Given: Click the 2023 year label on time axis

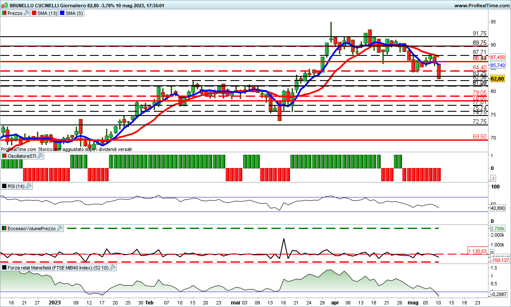Looking at the screenshot, I should [x=55, y=302].
